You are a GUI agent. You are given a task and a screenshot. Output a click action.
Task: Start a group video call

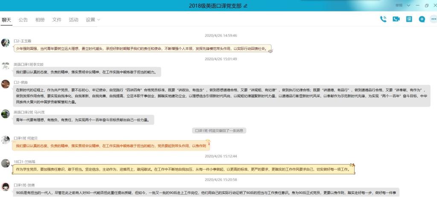[x=396, y=19]
